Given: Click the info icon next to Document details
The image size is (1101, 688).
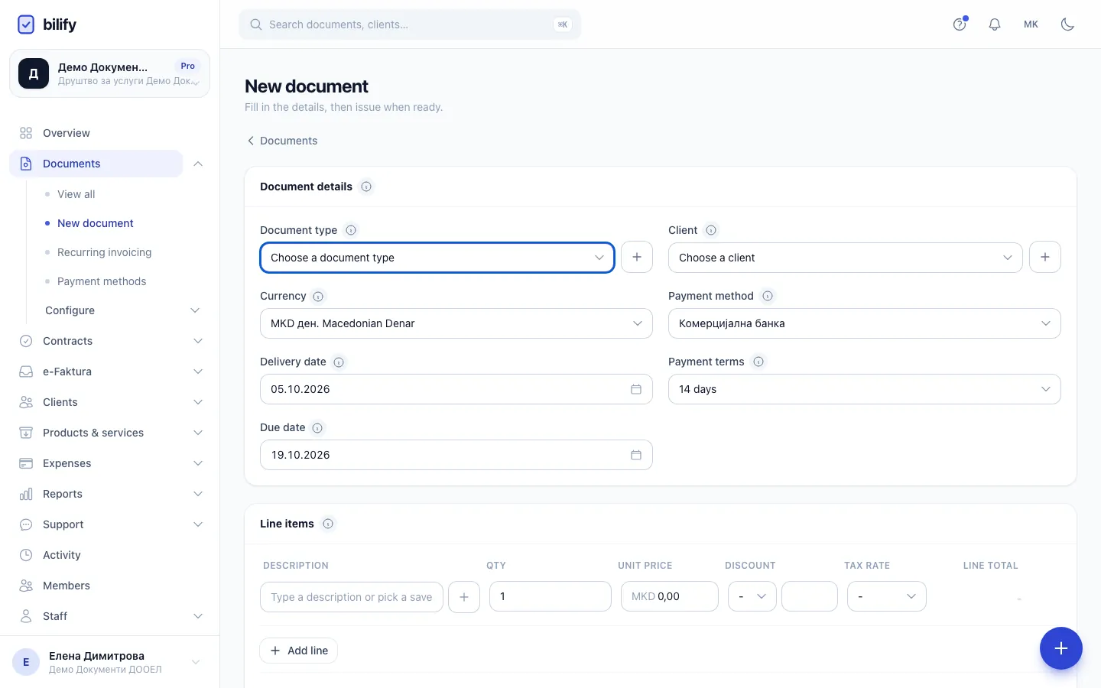Looking at the screenshot, I should [x=366, y=187].
